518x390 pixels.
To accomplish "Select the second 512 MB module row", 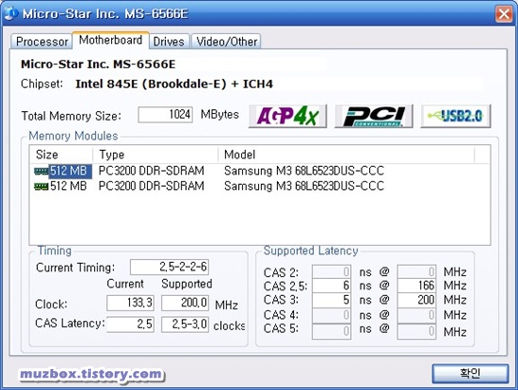I will pos(259,186).
